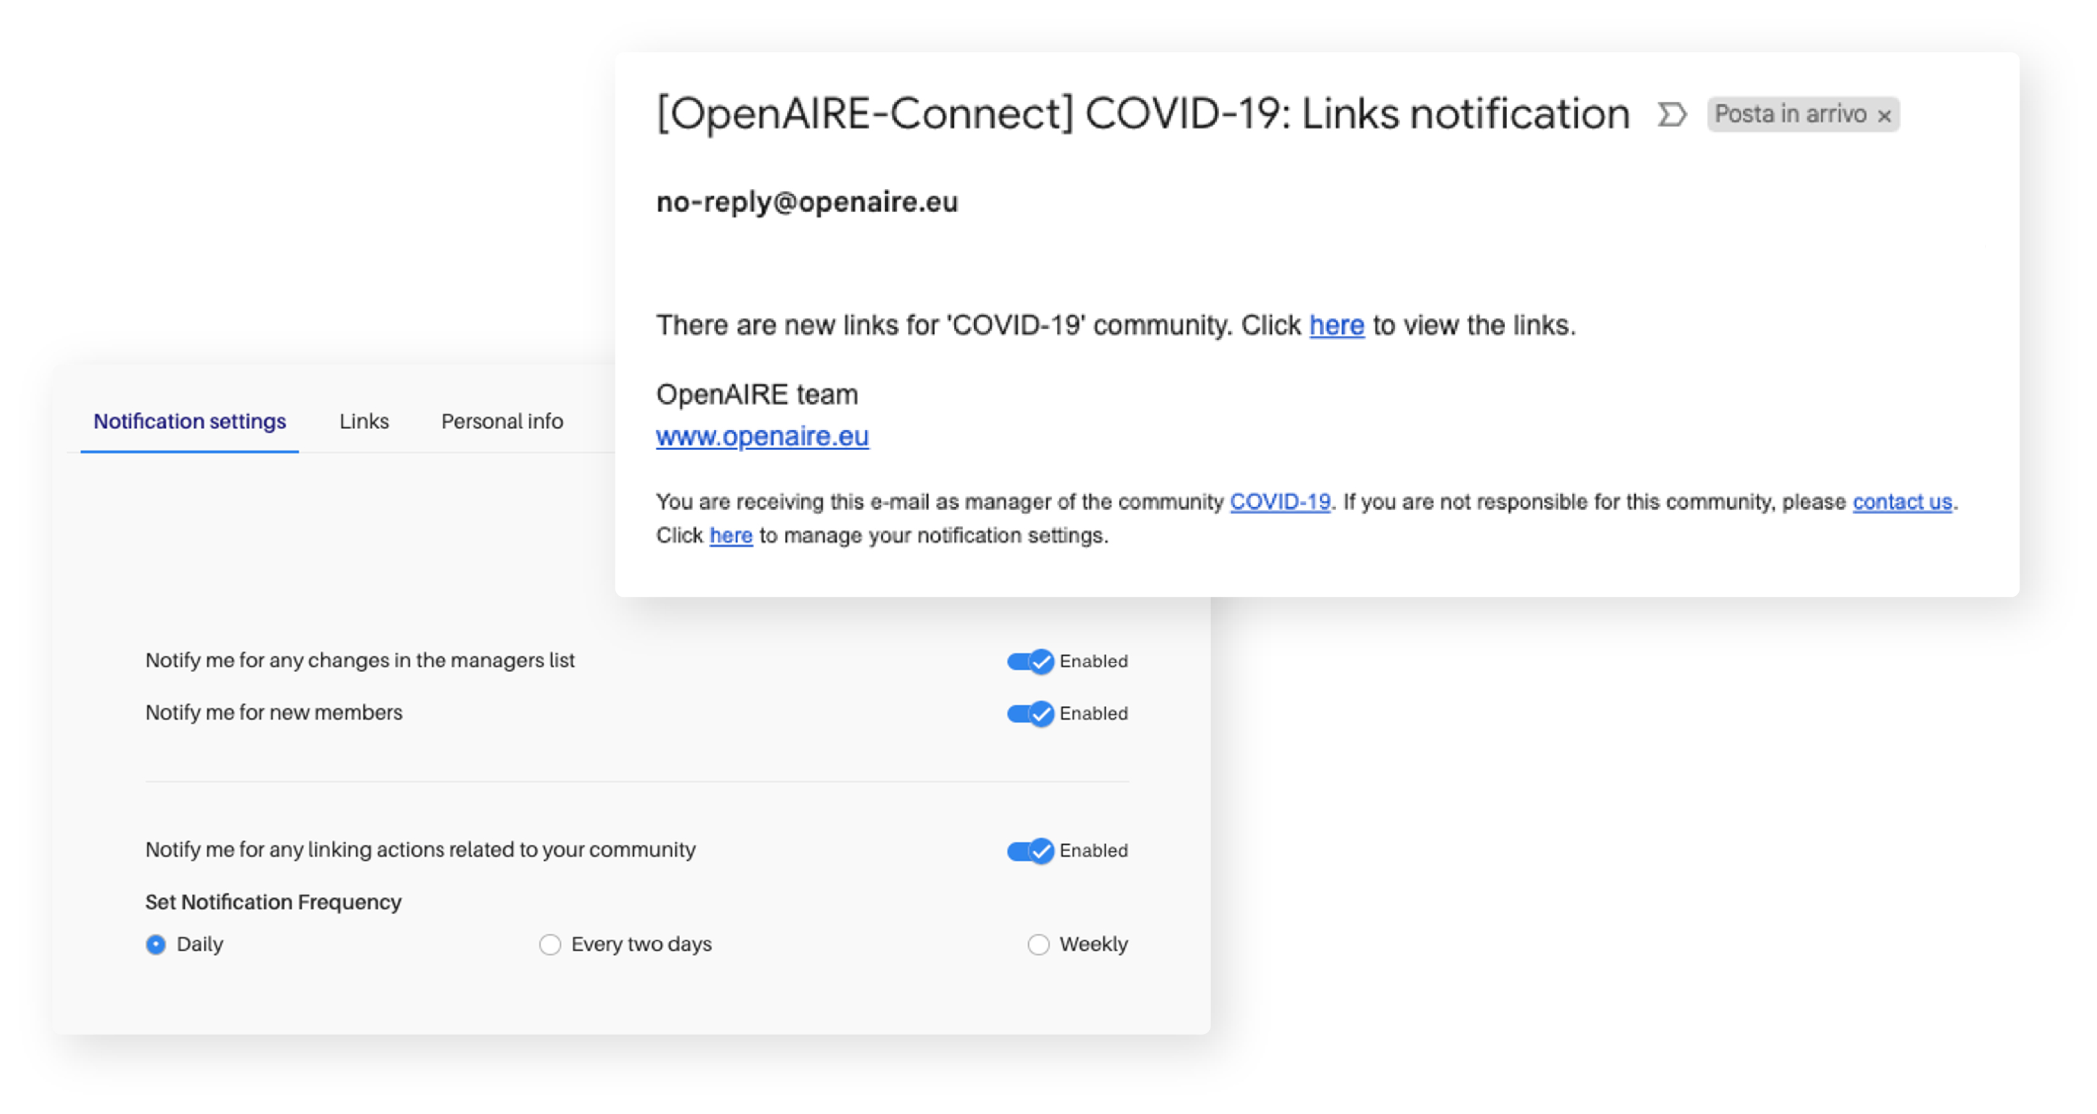Image resolution: width=2097 pixels, height=1114 pixels.
Task: Toggle off new members notifications
Action: point(1031,713)
